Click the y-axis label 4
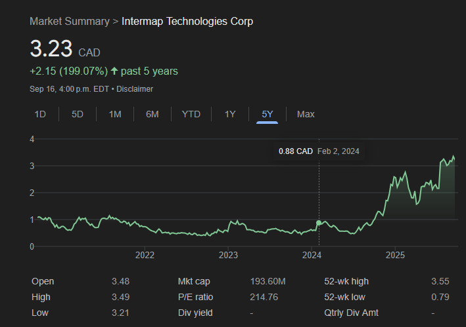 (x=32, y=139)
